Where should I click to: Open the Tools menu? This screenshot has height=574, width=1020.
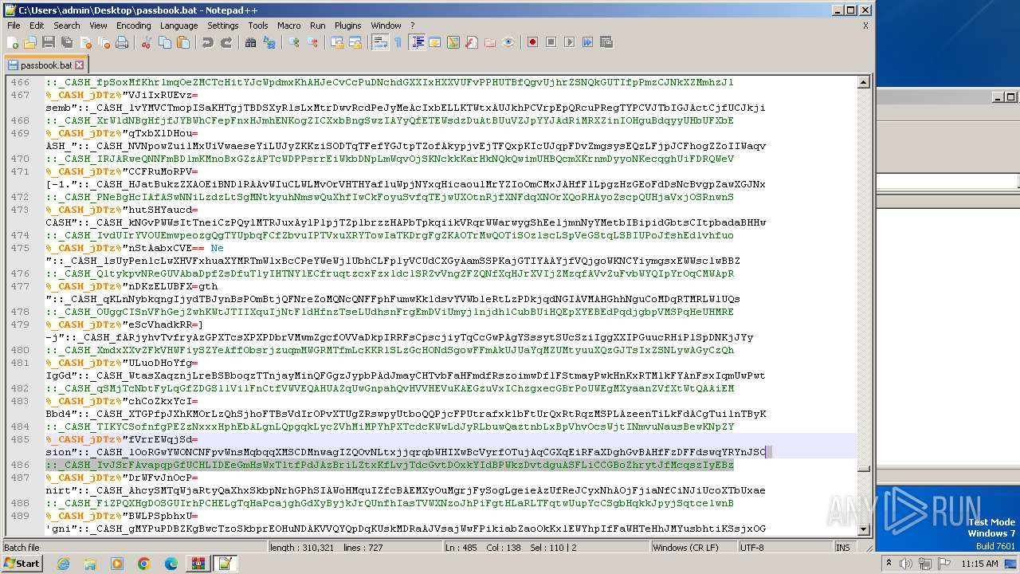(258, 26)
